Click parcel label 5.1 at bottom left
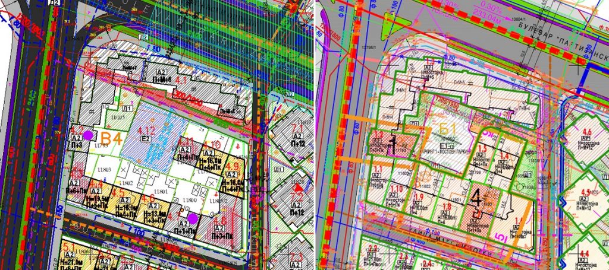609x270 pixels. [x=68, y=247]
